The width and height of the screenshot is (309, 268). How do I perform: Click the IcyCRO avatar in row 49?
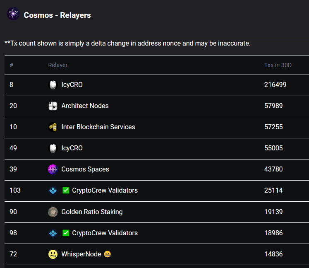(x=53, y=148)
